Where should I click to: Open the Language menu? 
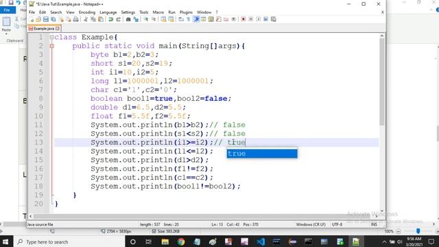[108, 12]
